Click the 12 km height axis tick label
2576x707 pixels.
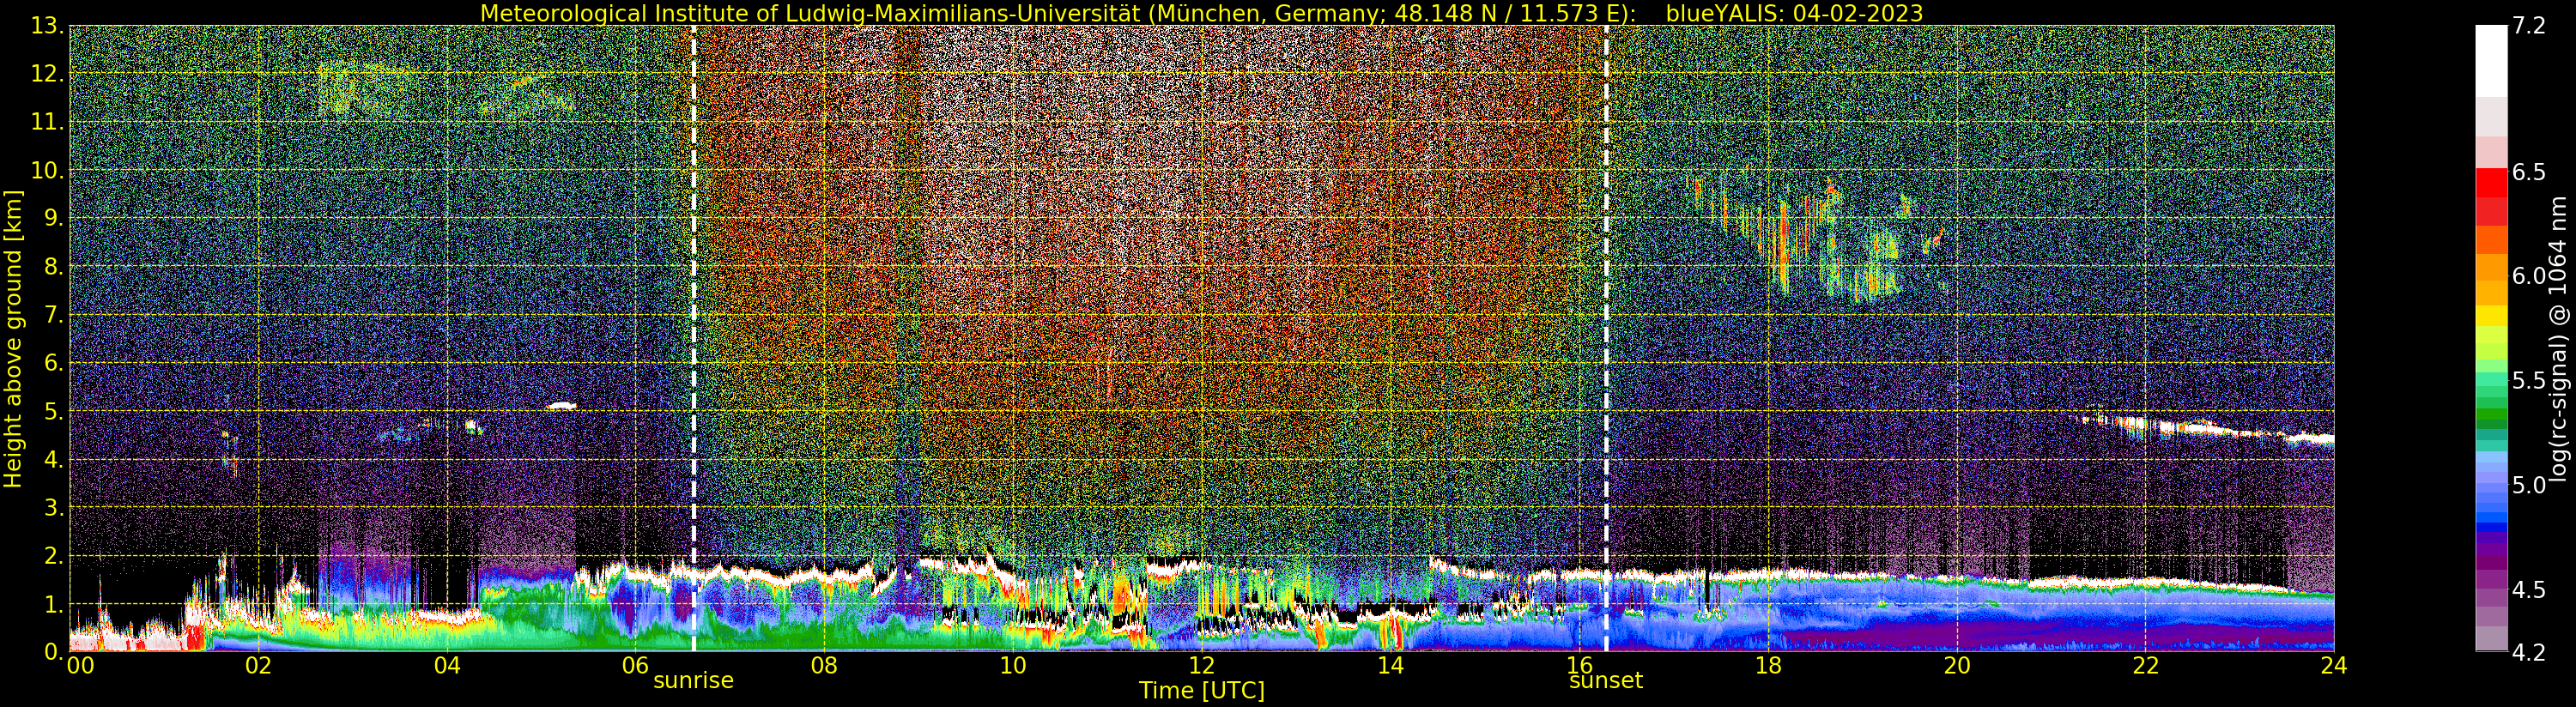pyautogui.click(x=46, y=74)
